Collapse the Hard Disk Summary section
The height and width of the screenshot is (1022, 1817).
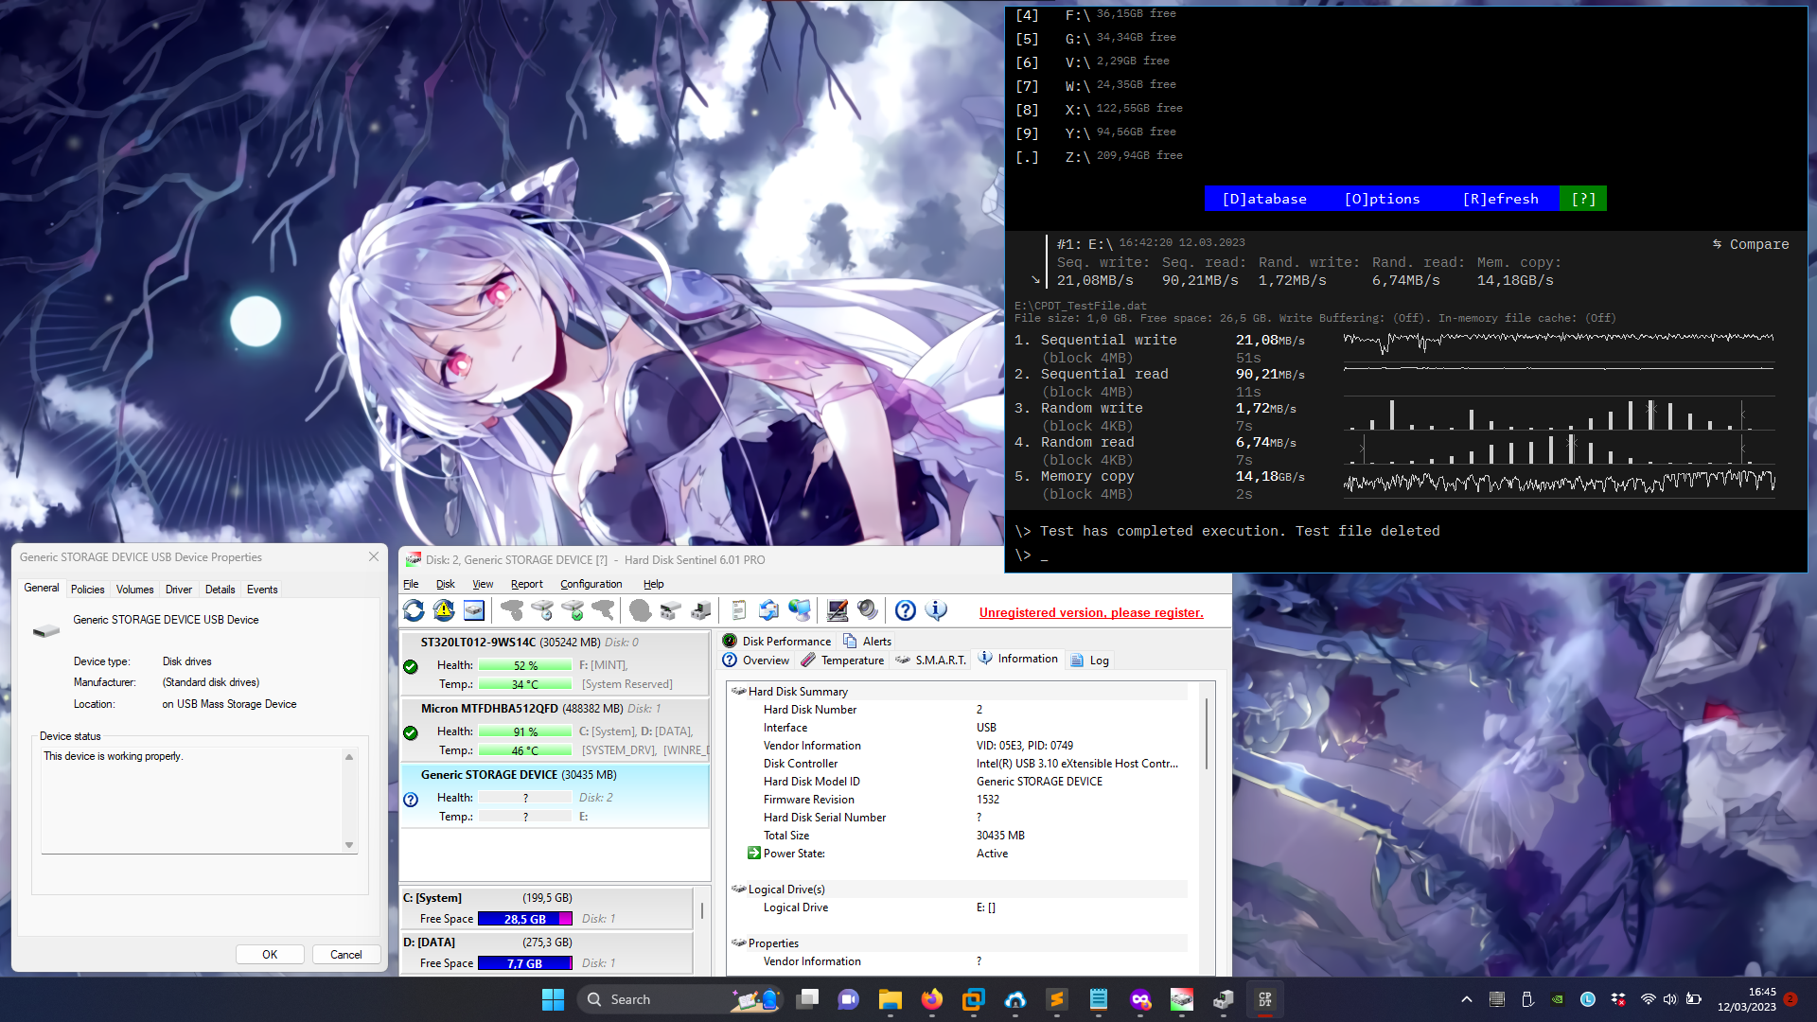click(x=739, y=691)
